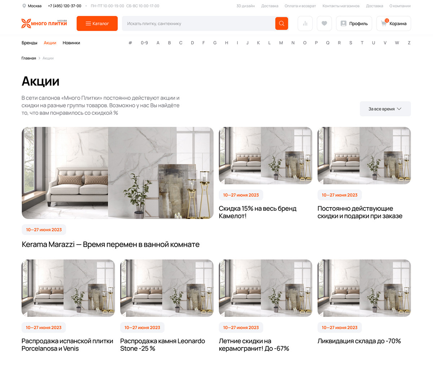Open large Kerama Marazzi promo image
Screen dimensions: 433x376
pyautogui.click(x=118, y=173)
